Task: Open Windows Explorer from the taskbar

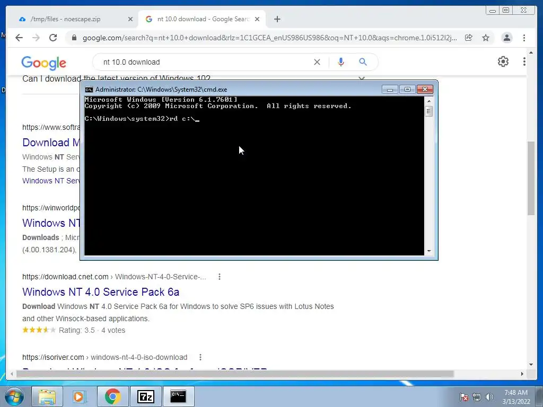Action: 47,396
